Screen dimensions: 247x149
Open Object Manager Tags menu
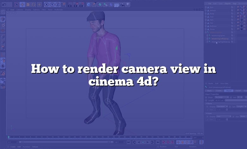[x=235, y=3]
